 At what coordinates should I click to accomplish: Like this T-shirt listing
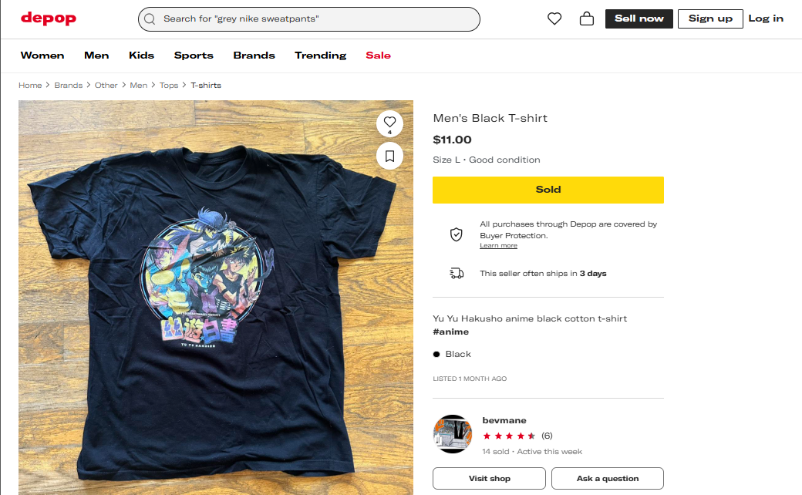pyautogui.click(x=389, y=123)
